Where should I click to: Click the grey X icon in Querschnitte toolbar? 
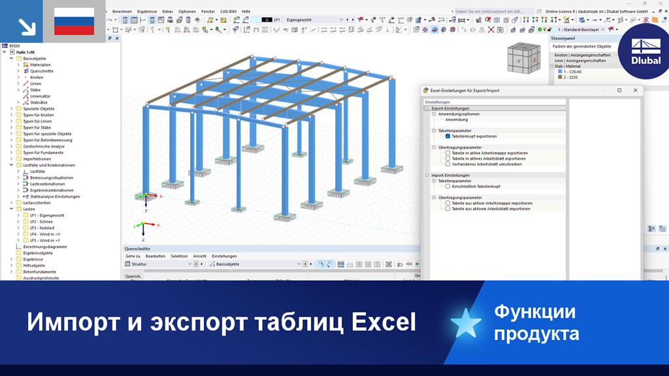tap(389, 264)
